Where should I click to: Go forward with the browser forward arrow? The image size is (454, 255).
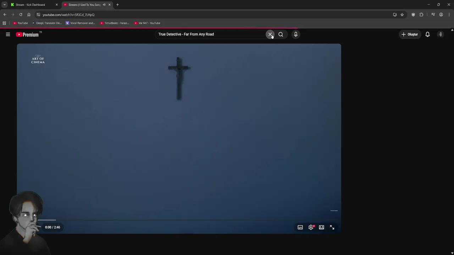13,15
